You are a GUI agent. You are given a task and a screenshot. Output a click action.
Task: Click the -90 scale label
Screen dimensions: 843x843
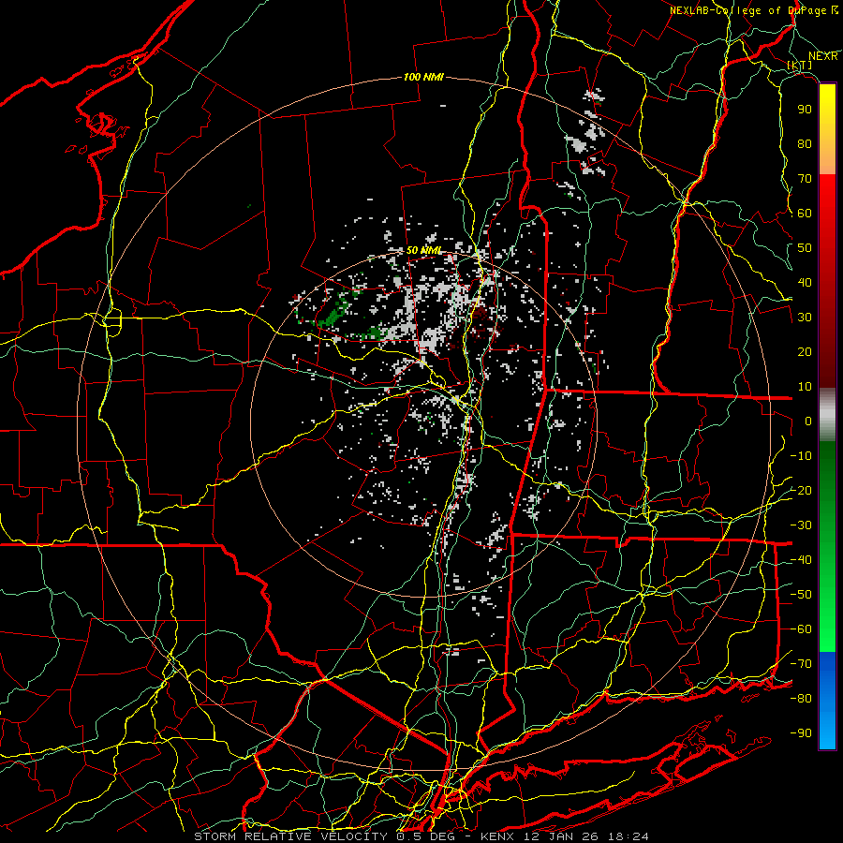point(801,733)
